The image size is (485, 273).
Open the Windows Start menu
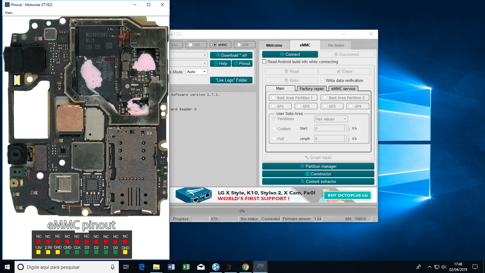(x=7, y=267)
